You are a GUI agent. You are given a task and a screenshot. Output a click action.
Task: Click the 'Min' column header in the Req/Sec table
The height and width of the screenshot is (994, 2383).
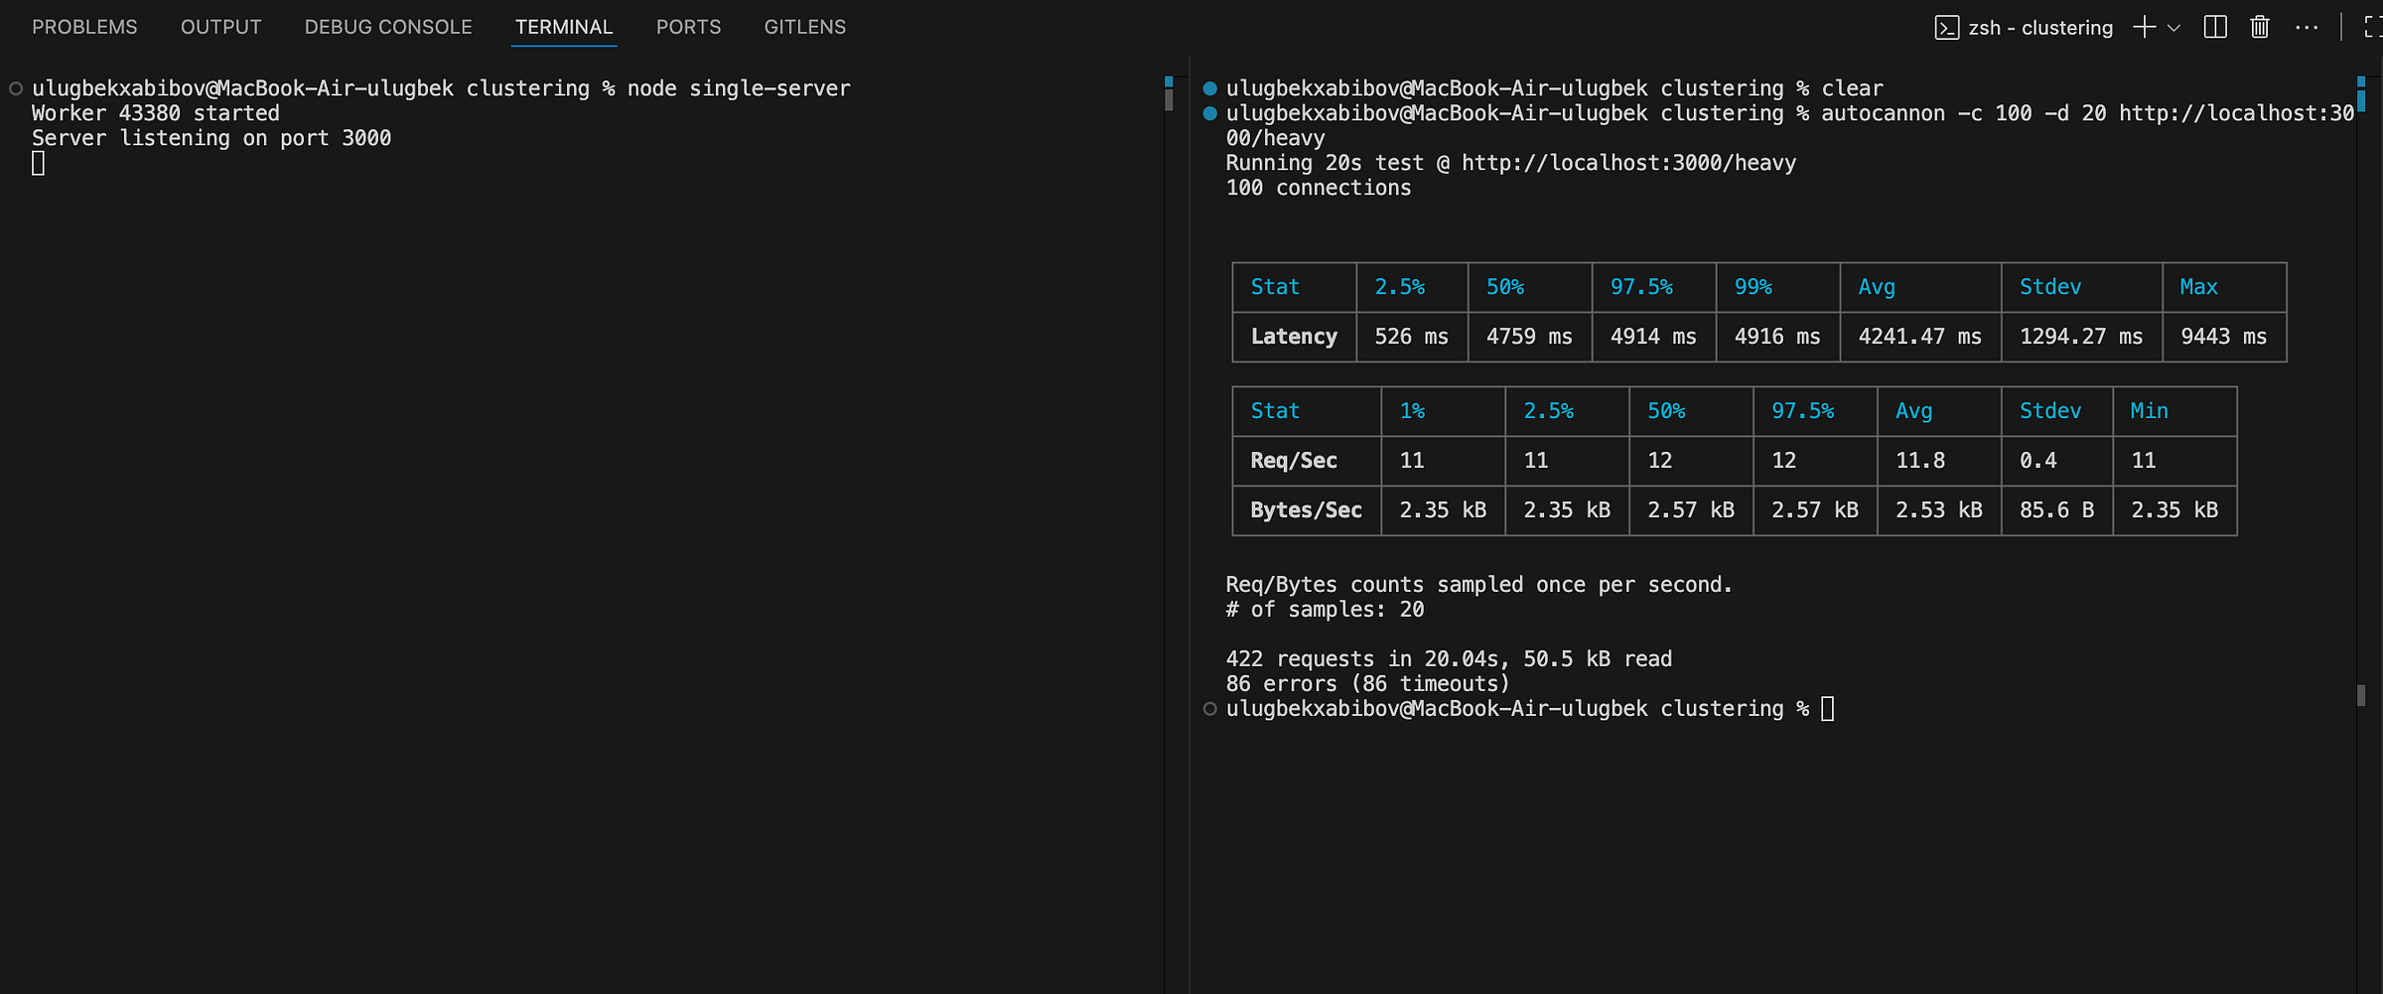(2150, 411)
